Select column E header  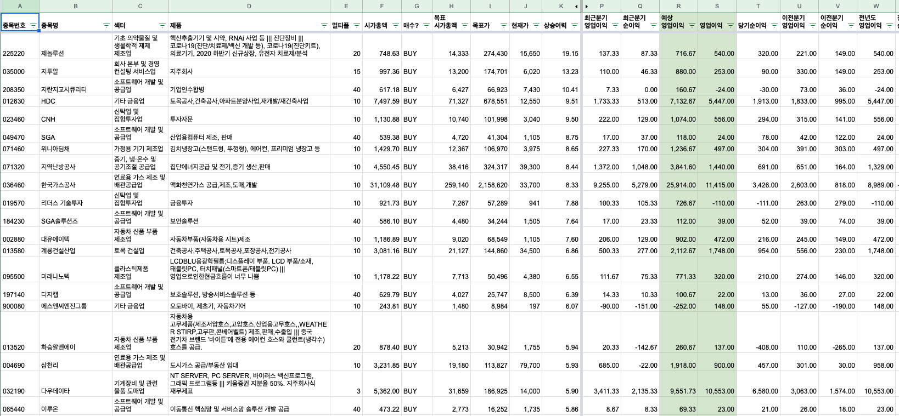346,7
